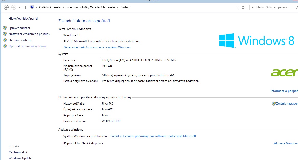The height and width of the screenshot is (160, 298).
Task: Select Ovládací panely breadcrumb
Action: (50, 7)
